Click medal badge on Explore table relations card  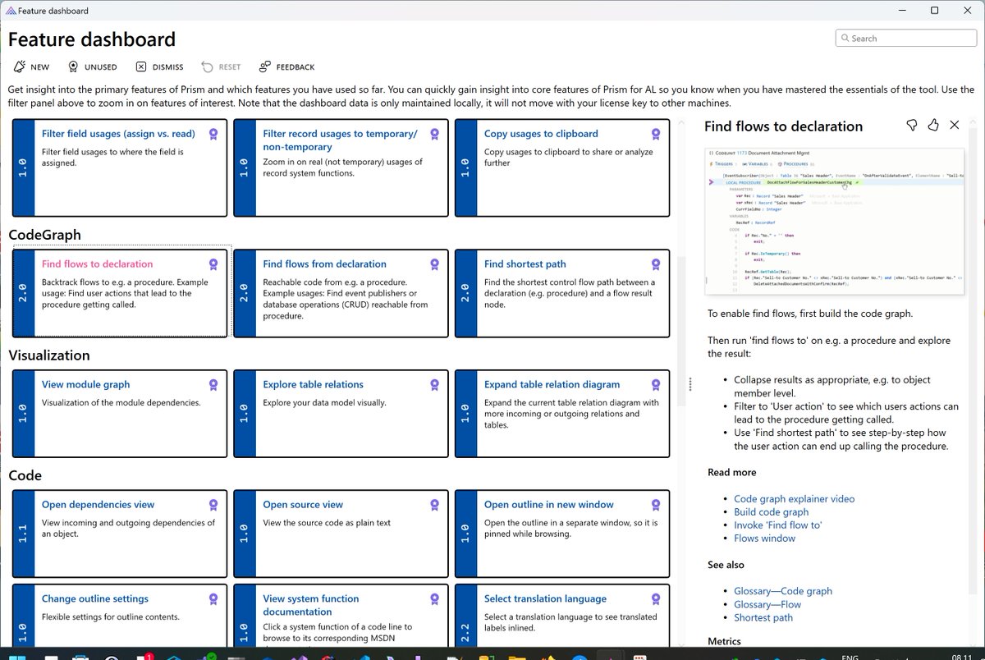click(434, 384)
